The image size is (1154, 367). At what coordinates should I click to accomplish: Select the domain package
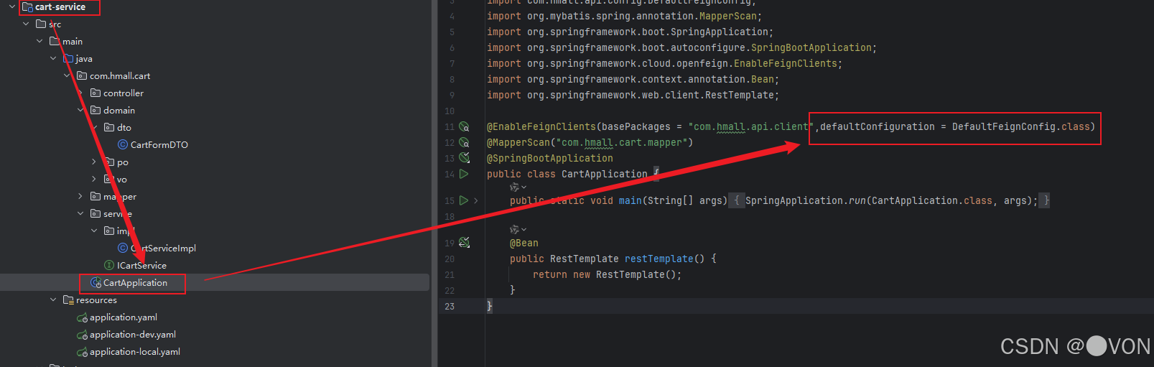click(x=119, y=110)
